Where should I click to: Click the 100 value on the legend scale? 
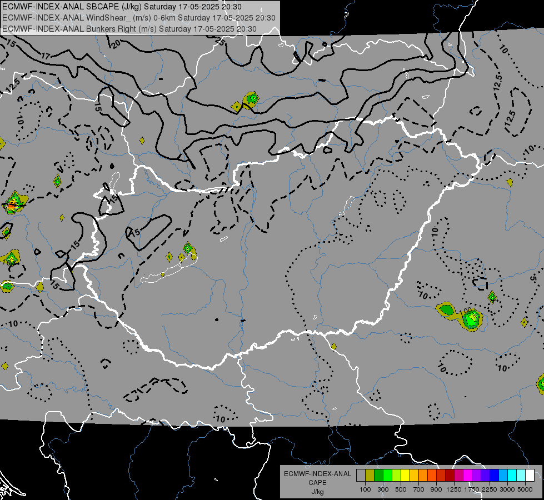[x=365, y=489]
